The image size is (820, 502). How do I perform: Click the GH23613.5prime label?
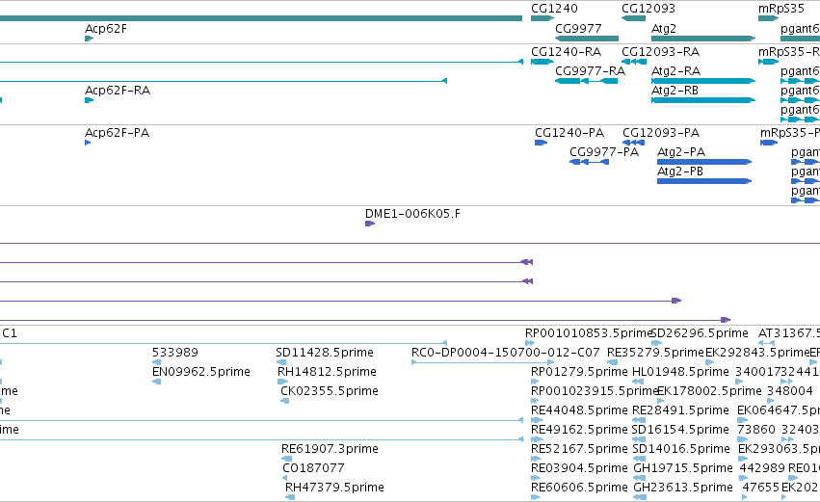[x=683, y=487]
